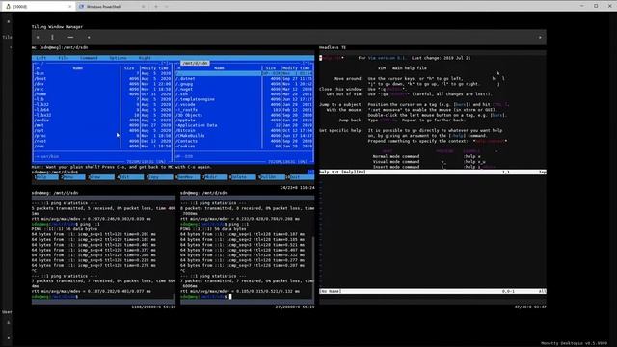Viewport: 617px width, 347px height.
Task: Switch to the Windows PowerShell tab
Action: point(112,7)
